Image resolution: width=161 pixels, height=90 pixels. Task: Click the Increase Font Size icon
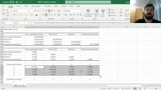35,11
